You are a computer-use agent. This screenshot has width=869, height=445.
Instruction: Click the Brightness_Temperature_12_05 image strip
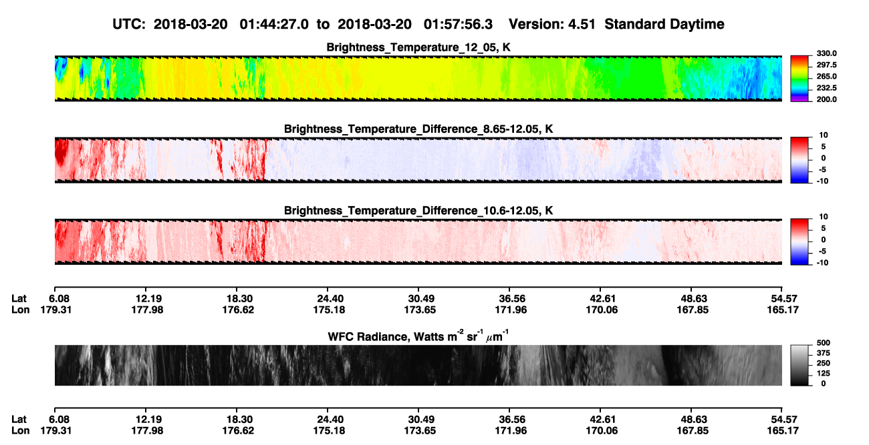[x=418, y=79]
